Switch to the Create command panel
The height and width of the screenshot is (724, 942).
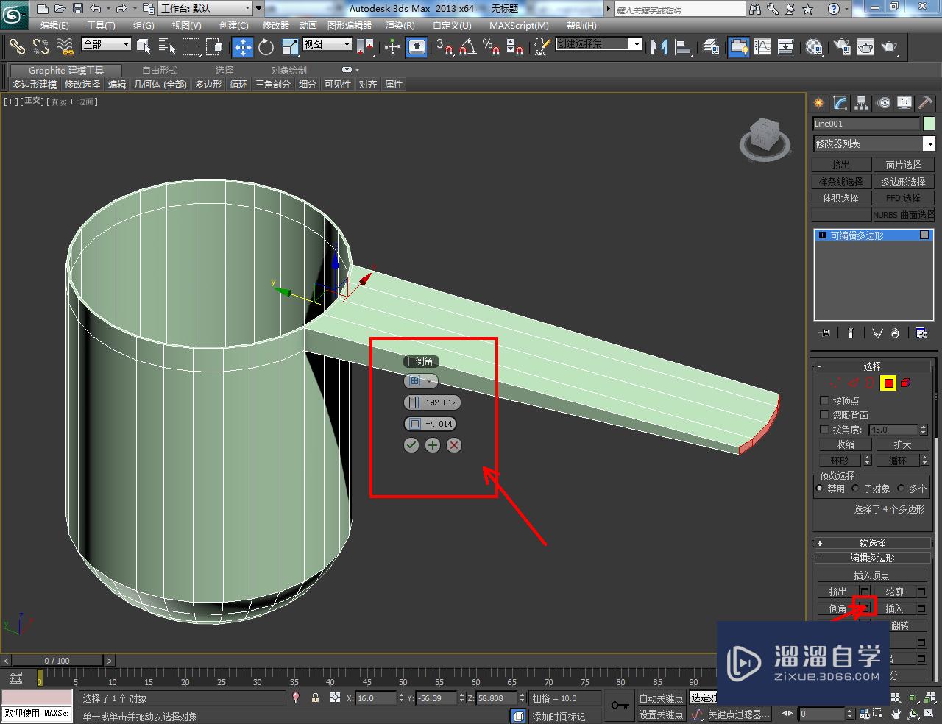point(818,103)
